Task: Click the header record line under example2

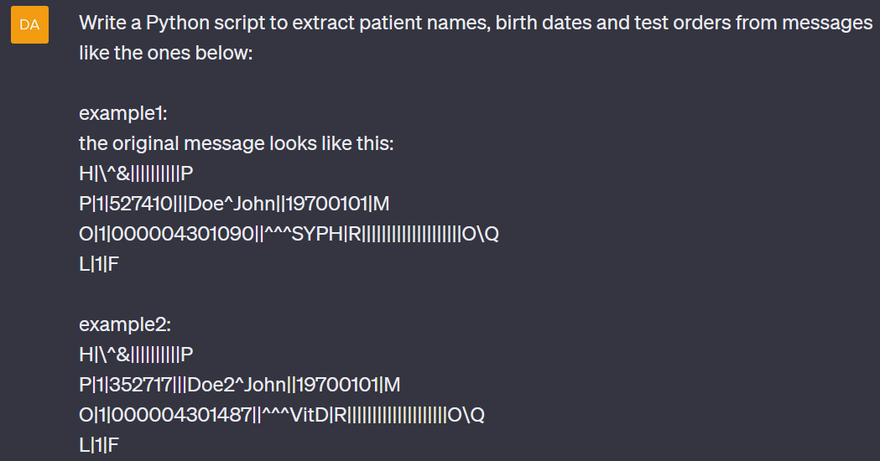Action: (137, 355)
